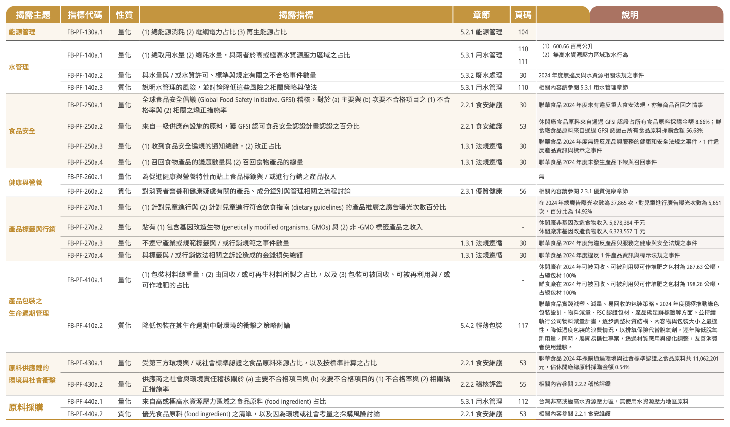Click the 揭露指標 column header

tap(296, 15)
